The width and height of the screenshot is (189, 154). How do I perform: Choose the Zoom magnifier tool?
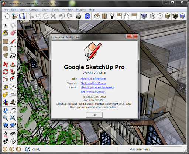click(6, 118)
